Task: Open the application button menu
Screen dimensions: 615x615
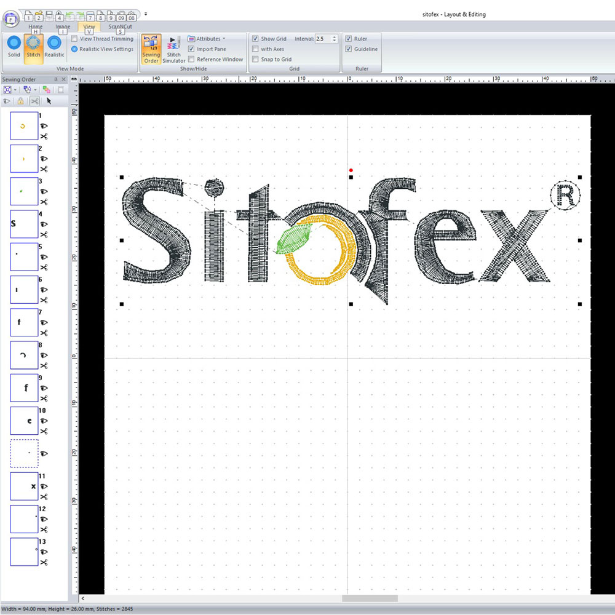Action: point(11,18)
